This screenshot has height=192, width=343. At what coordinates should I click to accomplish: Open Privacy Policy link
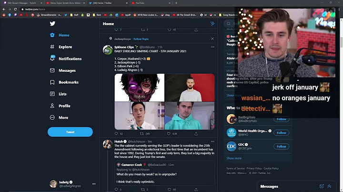pos(254,168)
